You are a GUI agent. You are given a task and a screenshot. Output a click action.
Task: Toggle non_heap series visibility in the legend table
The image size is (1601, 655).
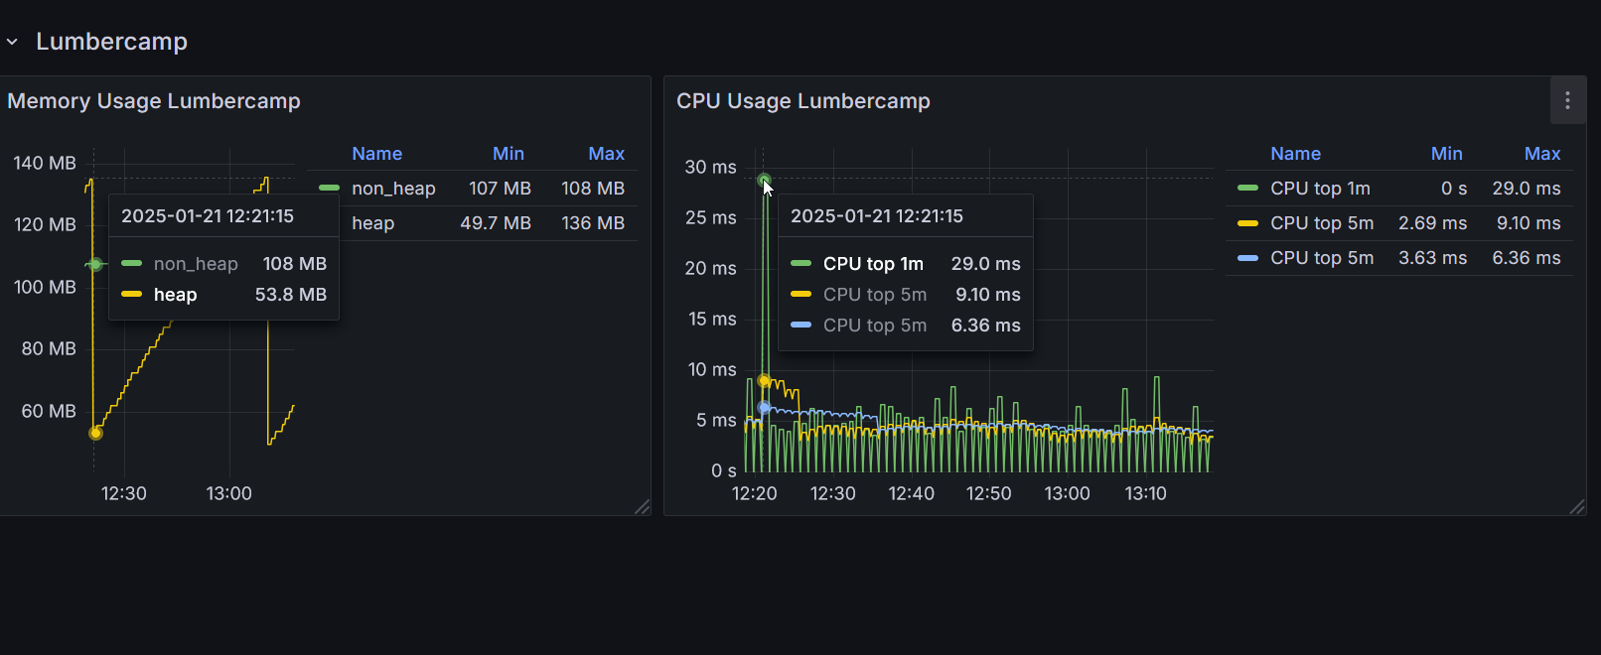(393, 189)
